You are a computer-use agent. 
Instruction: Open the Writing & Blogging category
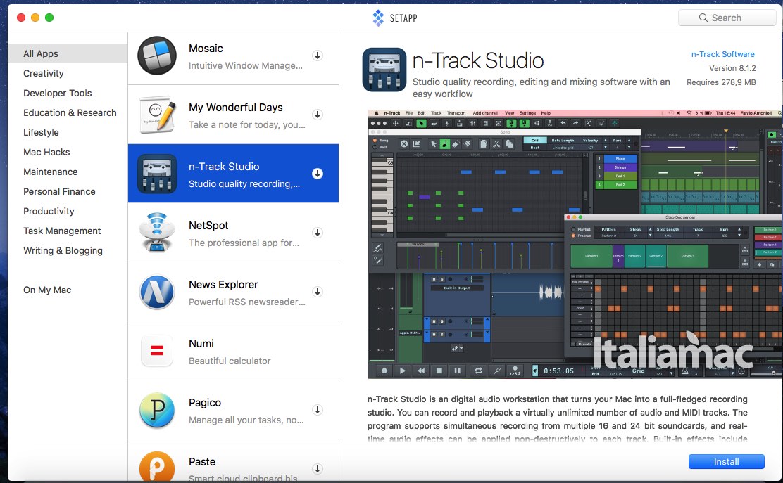63,251
